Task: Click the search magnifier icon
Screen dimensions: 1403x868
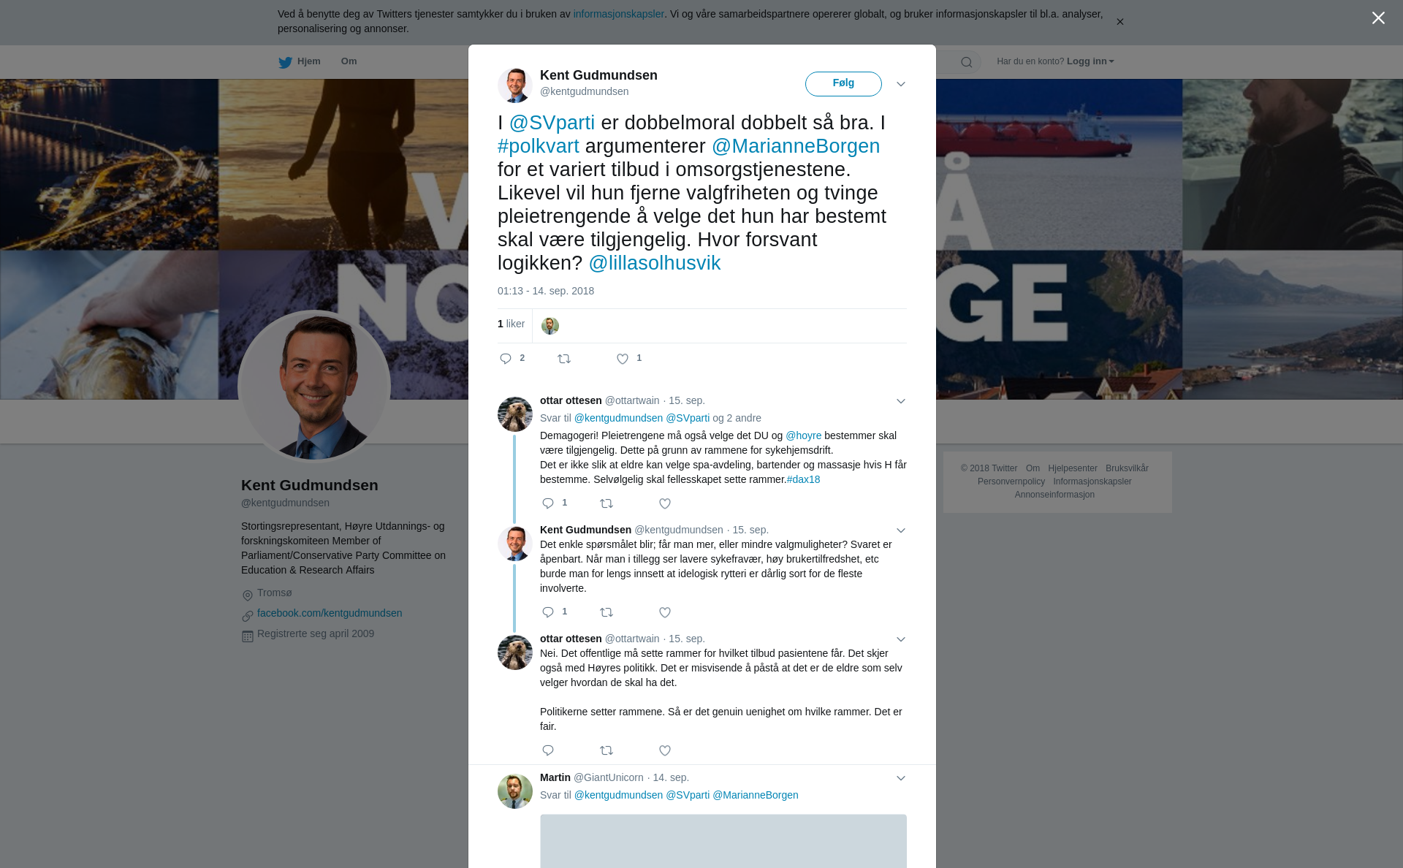Action: click(966, 62)
